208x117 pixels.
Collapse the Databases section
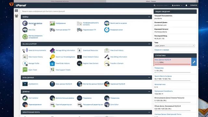(149, 77)
